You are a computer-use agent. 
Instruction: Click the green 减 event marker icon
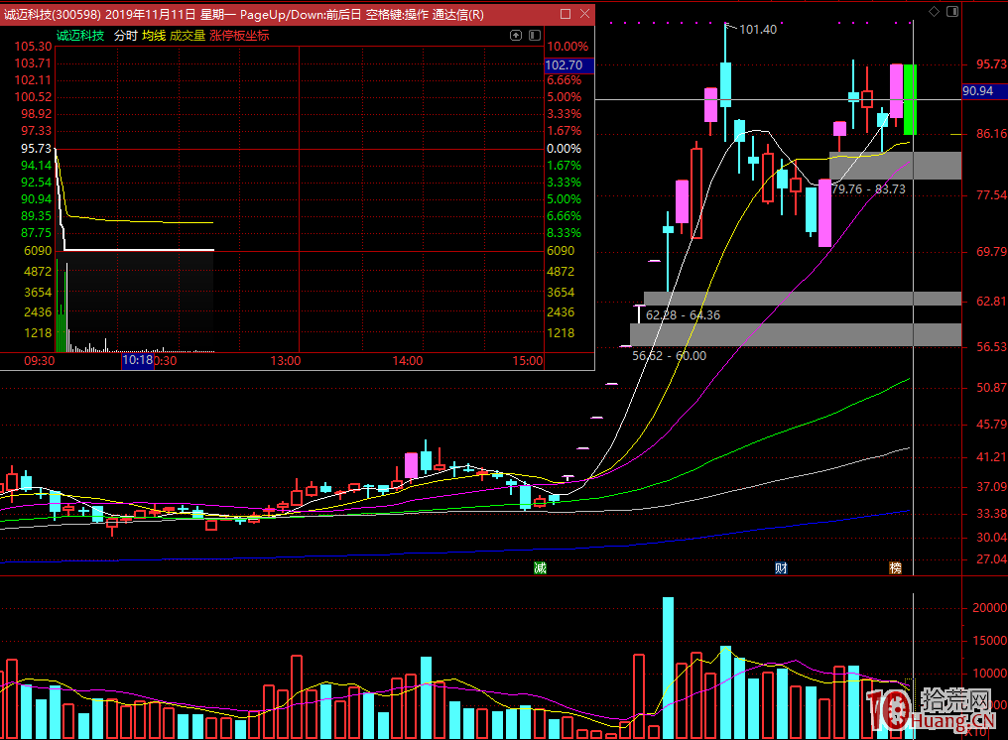pos(540,568)
